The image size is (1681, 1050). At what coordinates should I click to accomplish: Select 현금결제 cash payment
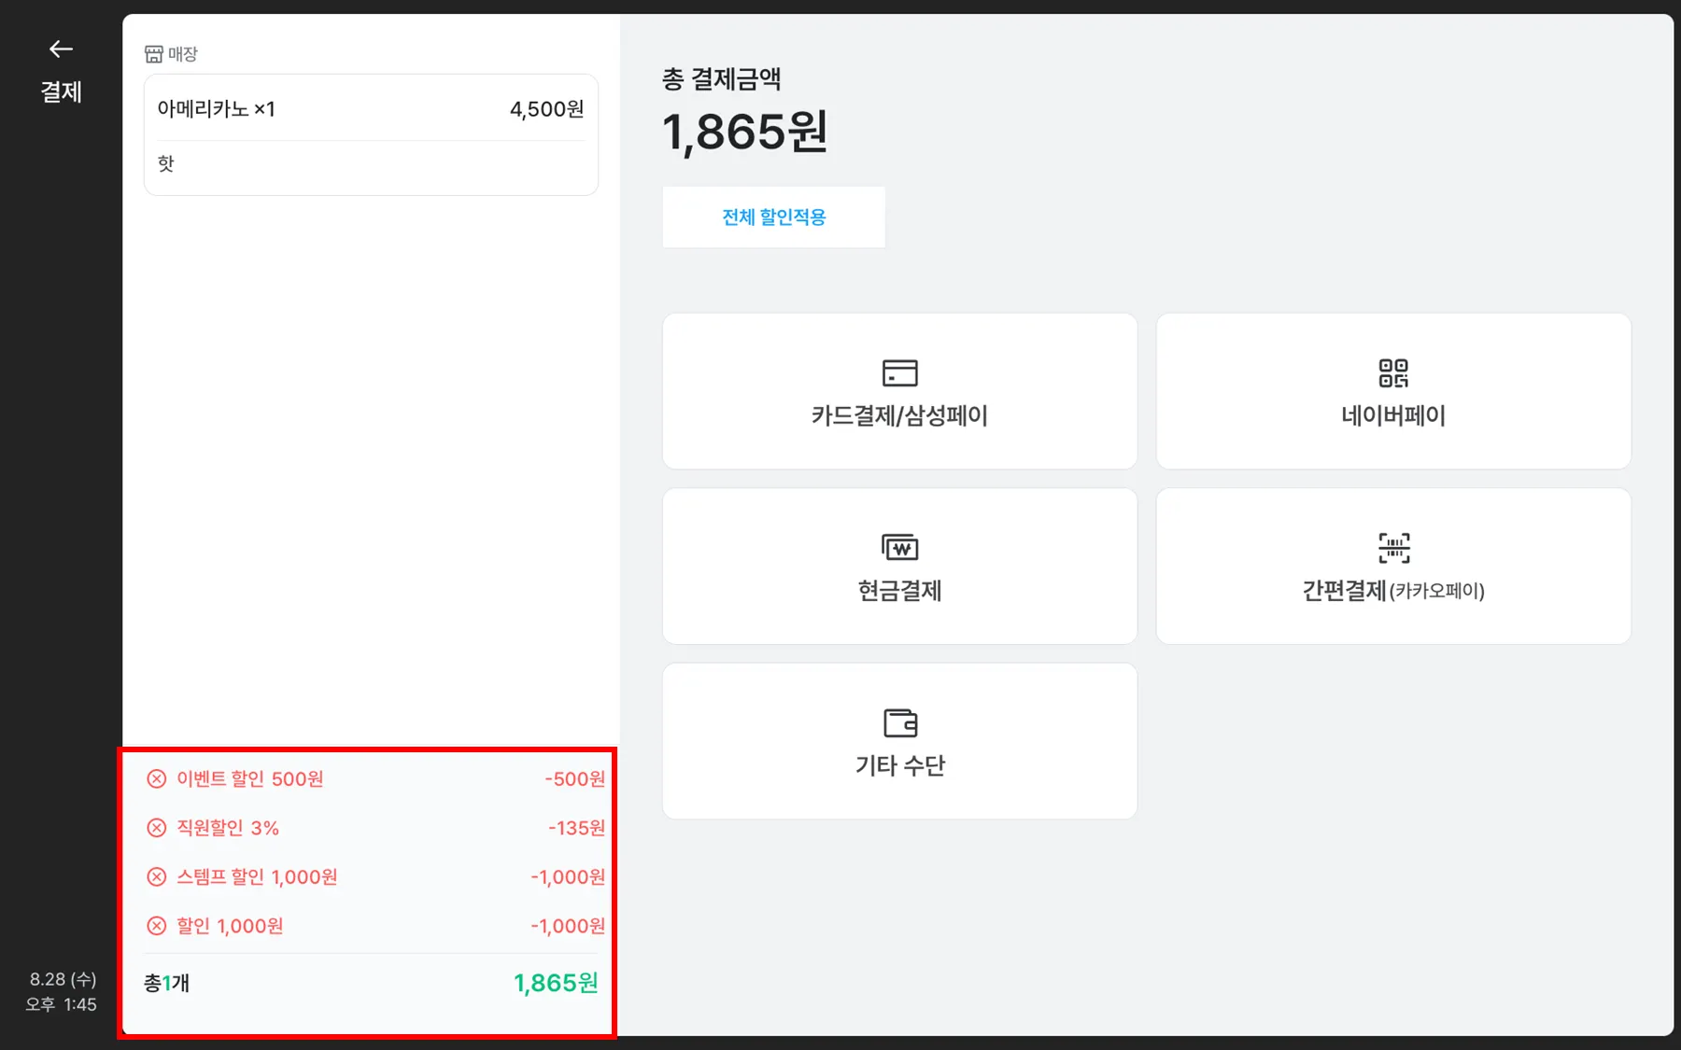pyautogui.click(x=899, y=590)
